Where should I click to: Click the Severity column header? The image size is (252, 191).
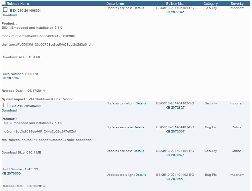237,4
